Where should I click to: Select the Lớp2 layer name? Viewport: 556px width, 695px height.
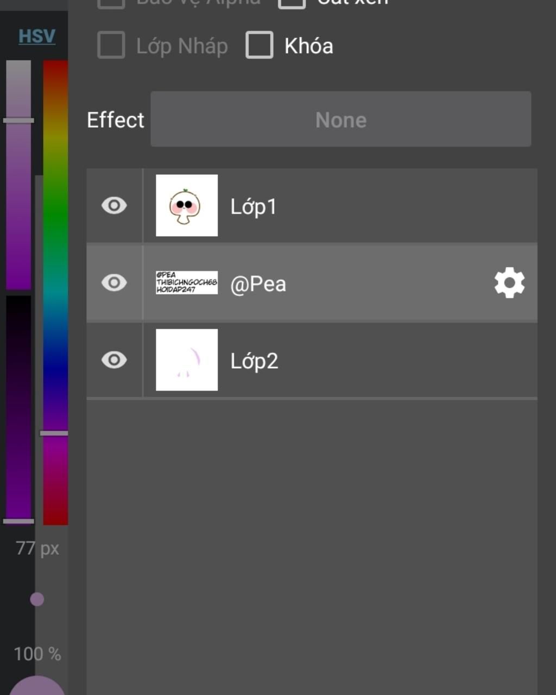click(254, 361)
